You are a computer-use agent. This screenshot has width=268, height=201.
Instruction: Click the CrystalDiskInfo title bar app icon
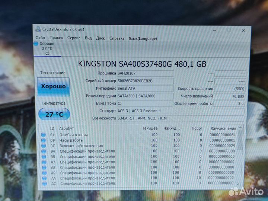pyautogui.click(x=38, y=29)
